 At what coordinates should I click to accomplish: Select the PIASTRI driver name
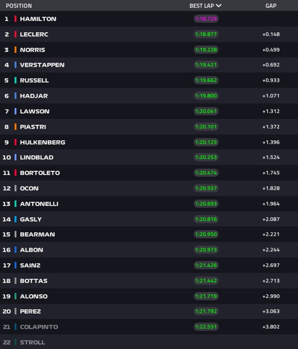coord(33,127)
